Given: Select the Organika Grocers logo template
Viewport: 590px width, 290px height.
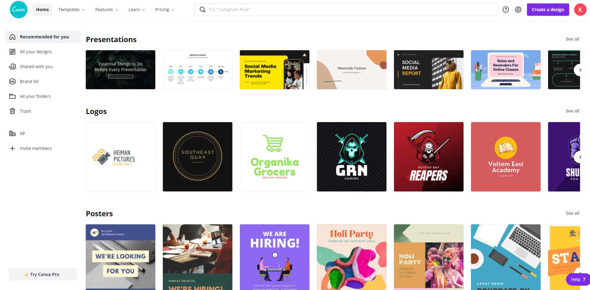Looking at the screenshot, I should pos(275,157).
